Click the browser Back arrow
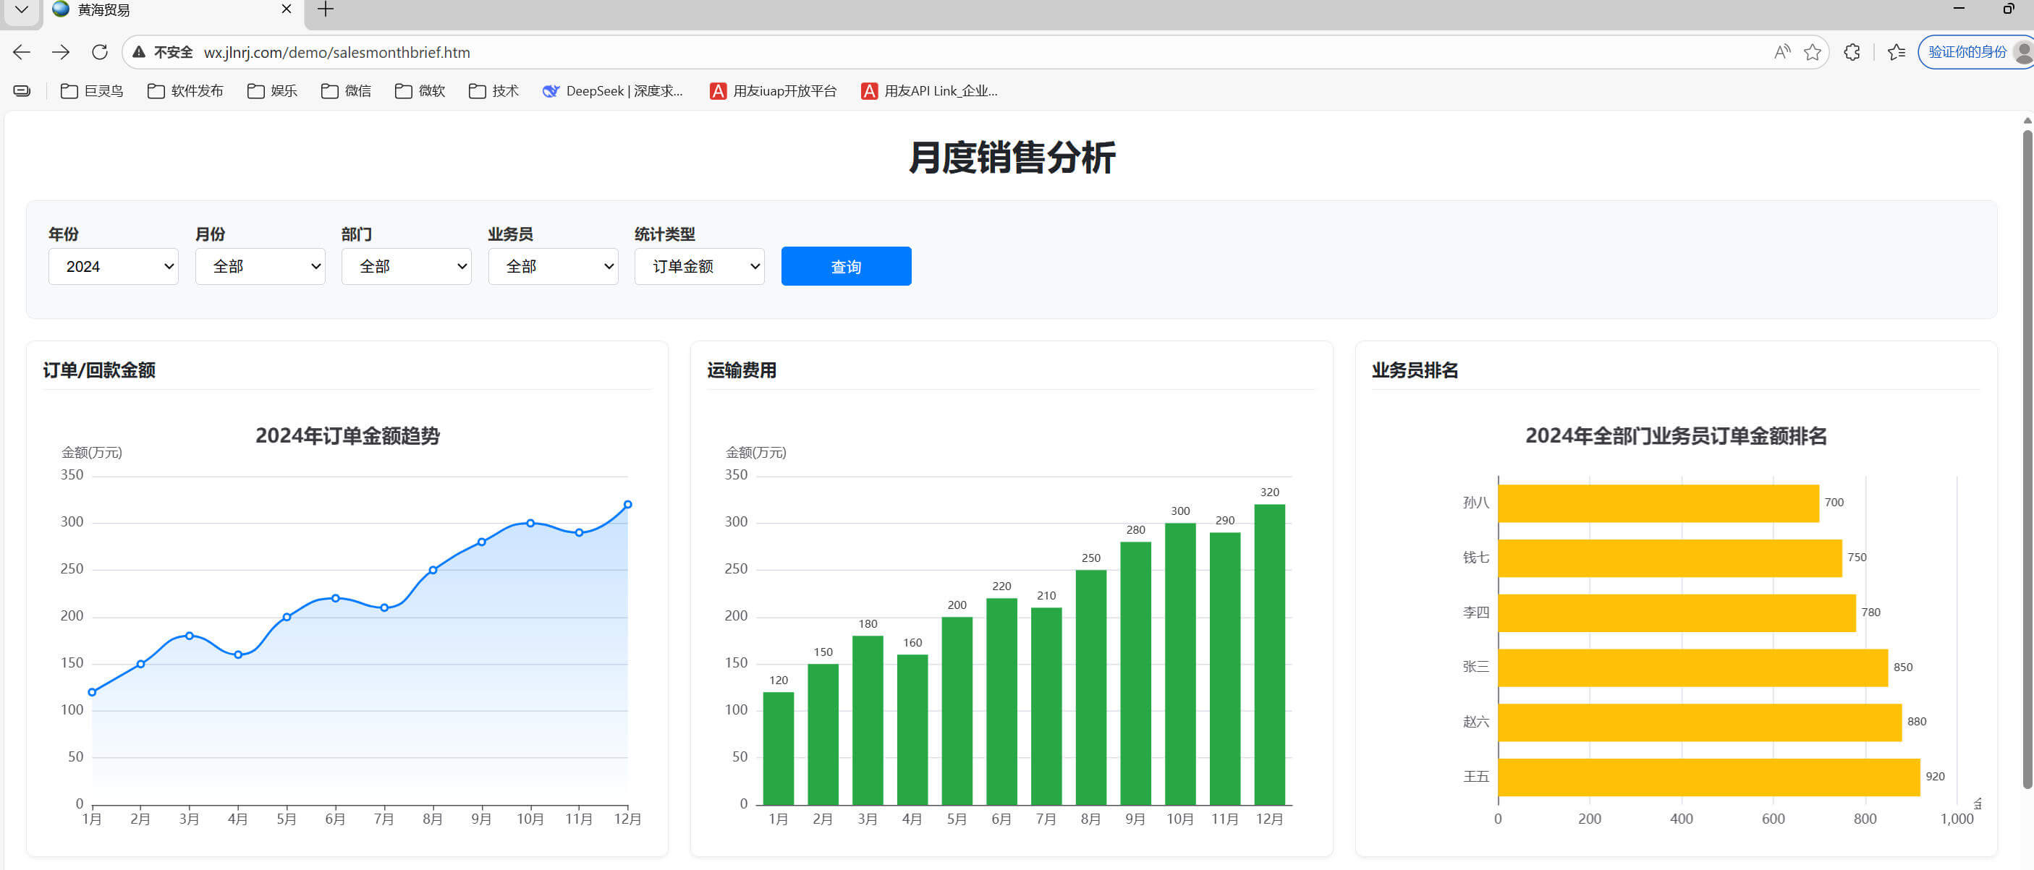Screen dimensions: 2034x870 tap(21, 52)
